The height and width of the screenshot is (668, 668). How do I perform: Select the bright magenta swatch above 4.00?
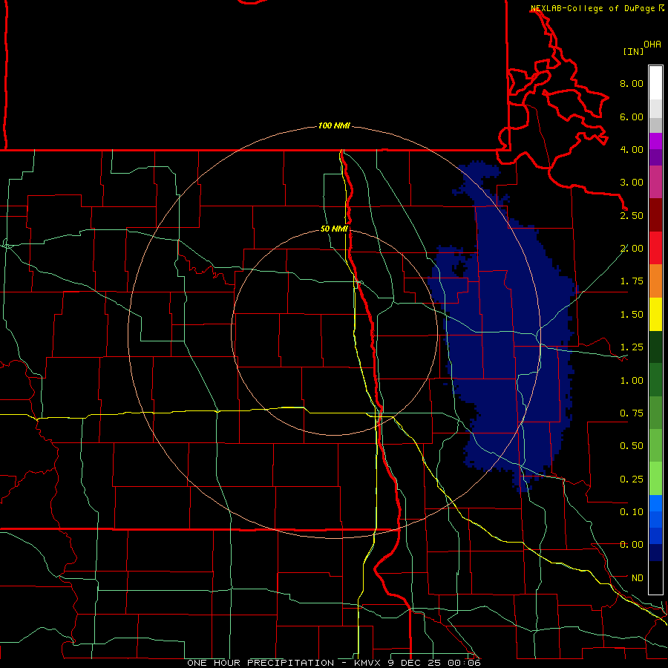click(x=655, y=141)
